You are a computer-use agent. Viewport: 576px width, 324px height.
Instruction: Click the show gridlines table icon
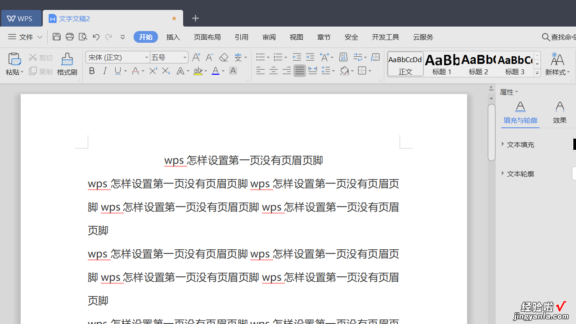375,57
